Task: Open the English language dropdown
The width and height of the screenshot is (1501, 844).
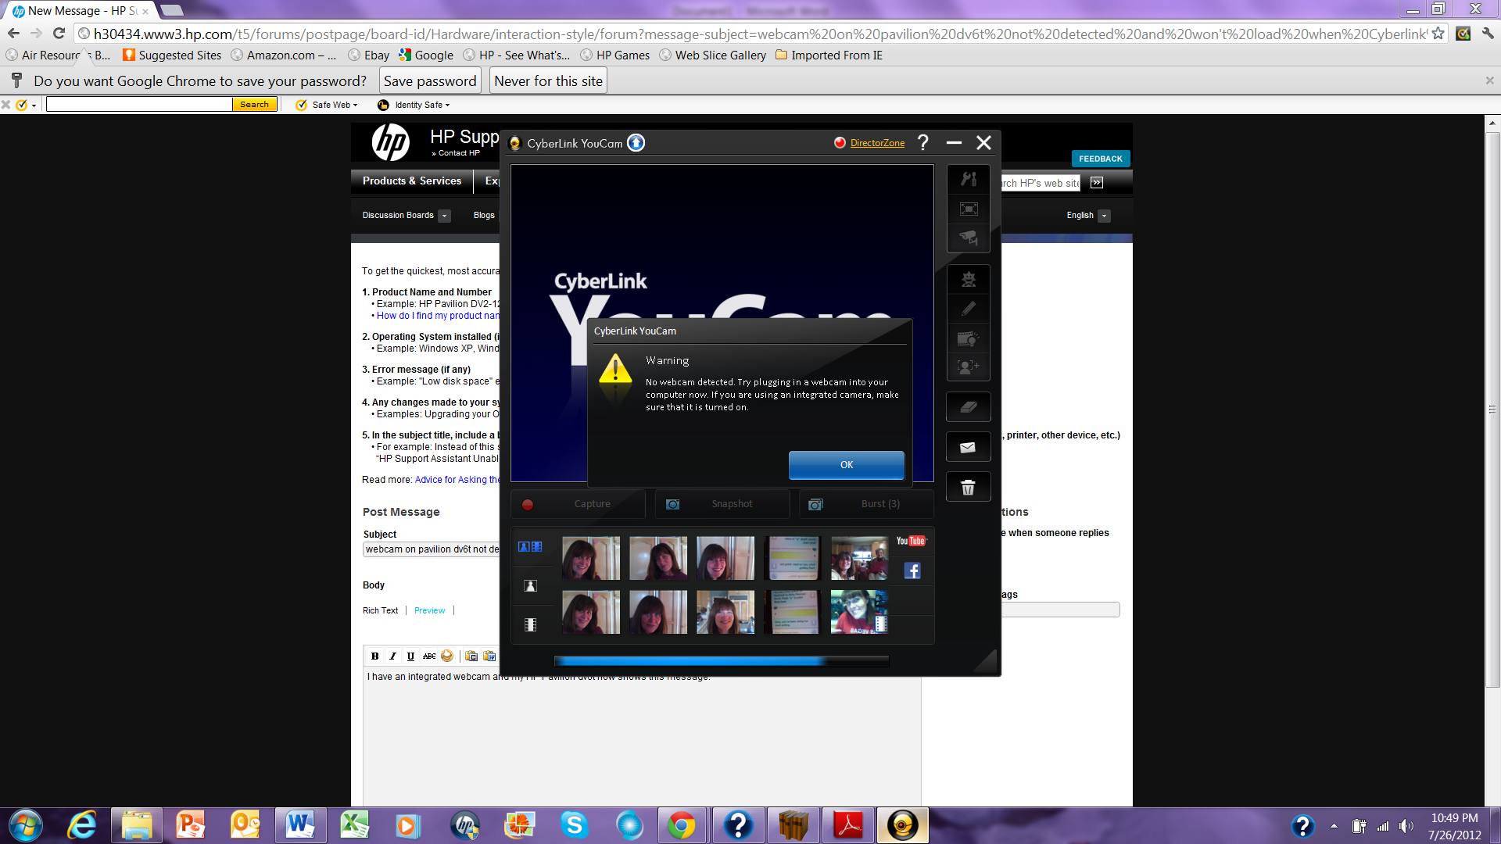Action: (x=1104, y=216)
